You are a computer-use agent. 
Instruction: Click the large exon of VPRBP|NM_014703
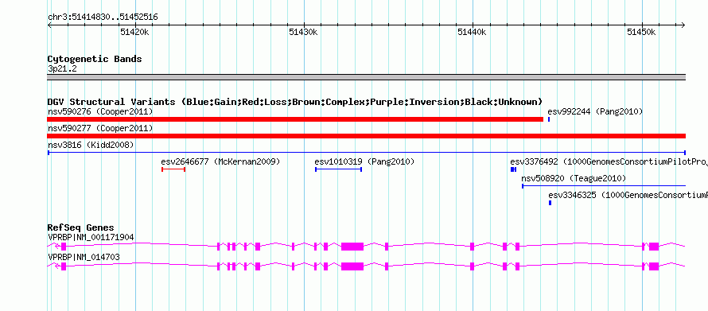(x=352, y=266)
